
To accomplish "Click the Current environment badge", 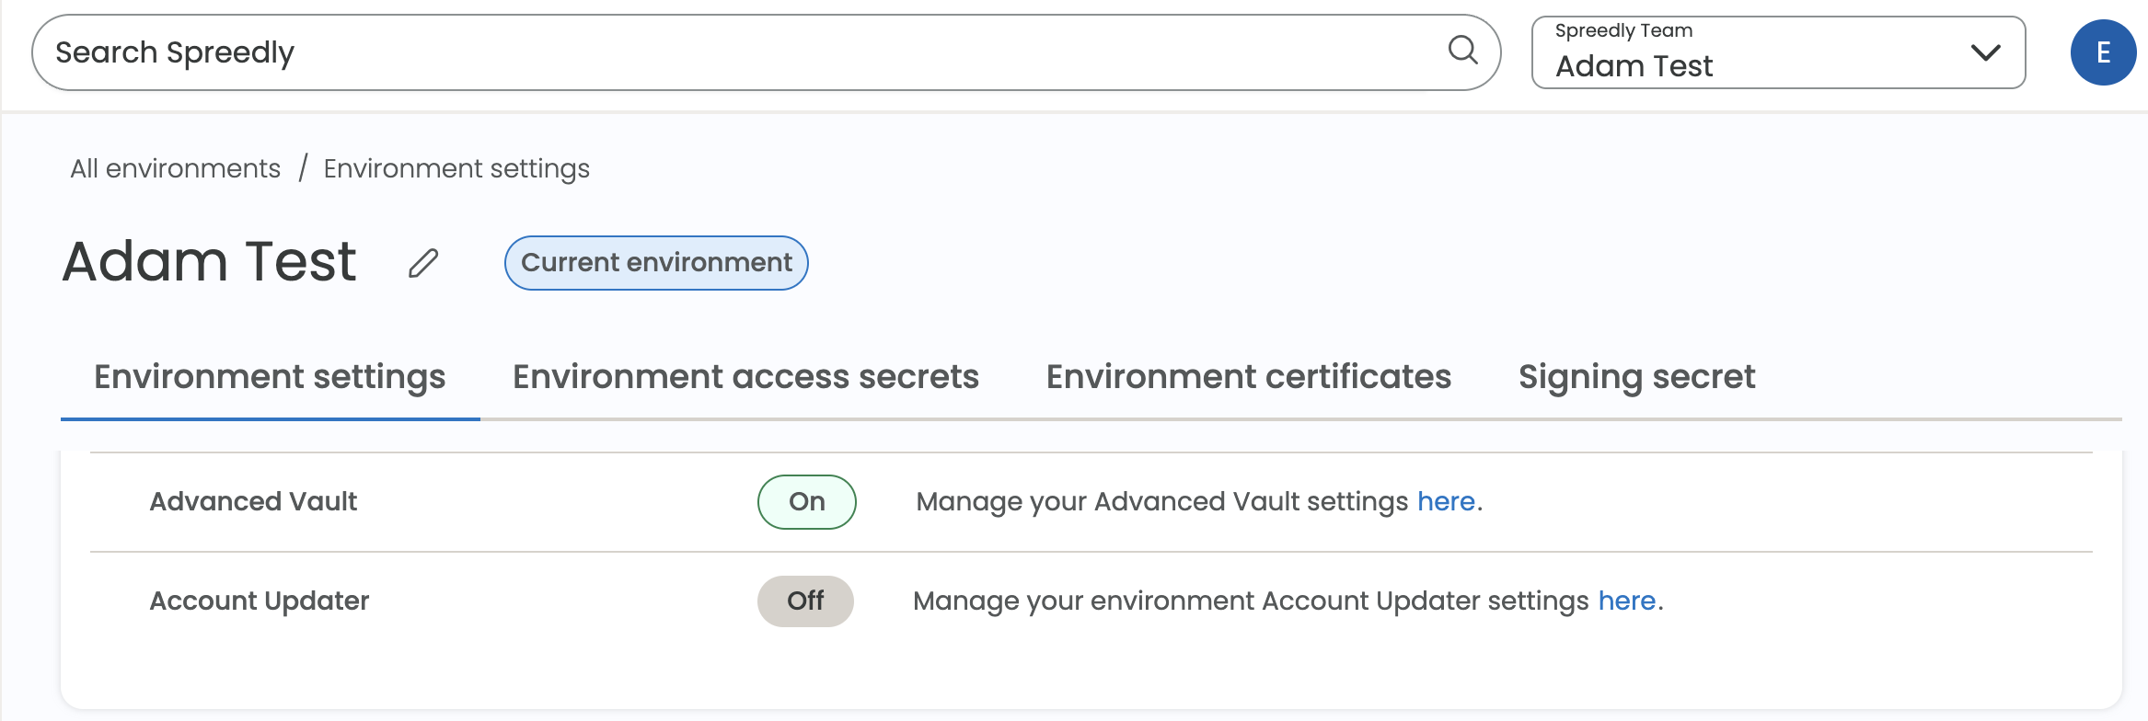I will (656, 263).
